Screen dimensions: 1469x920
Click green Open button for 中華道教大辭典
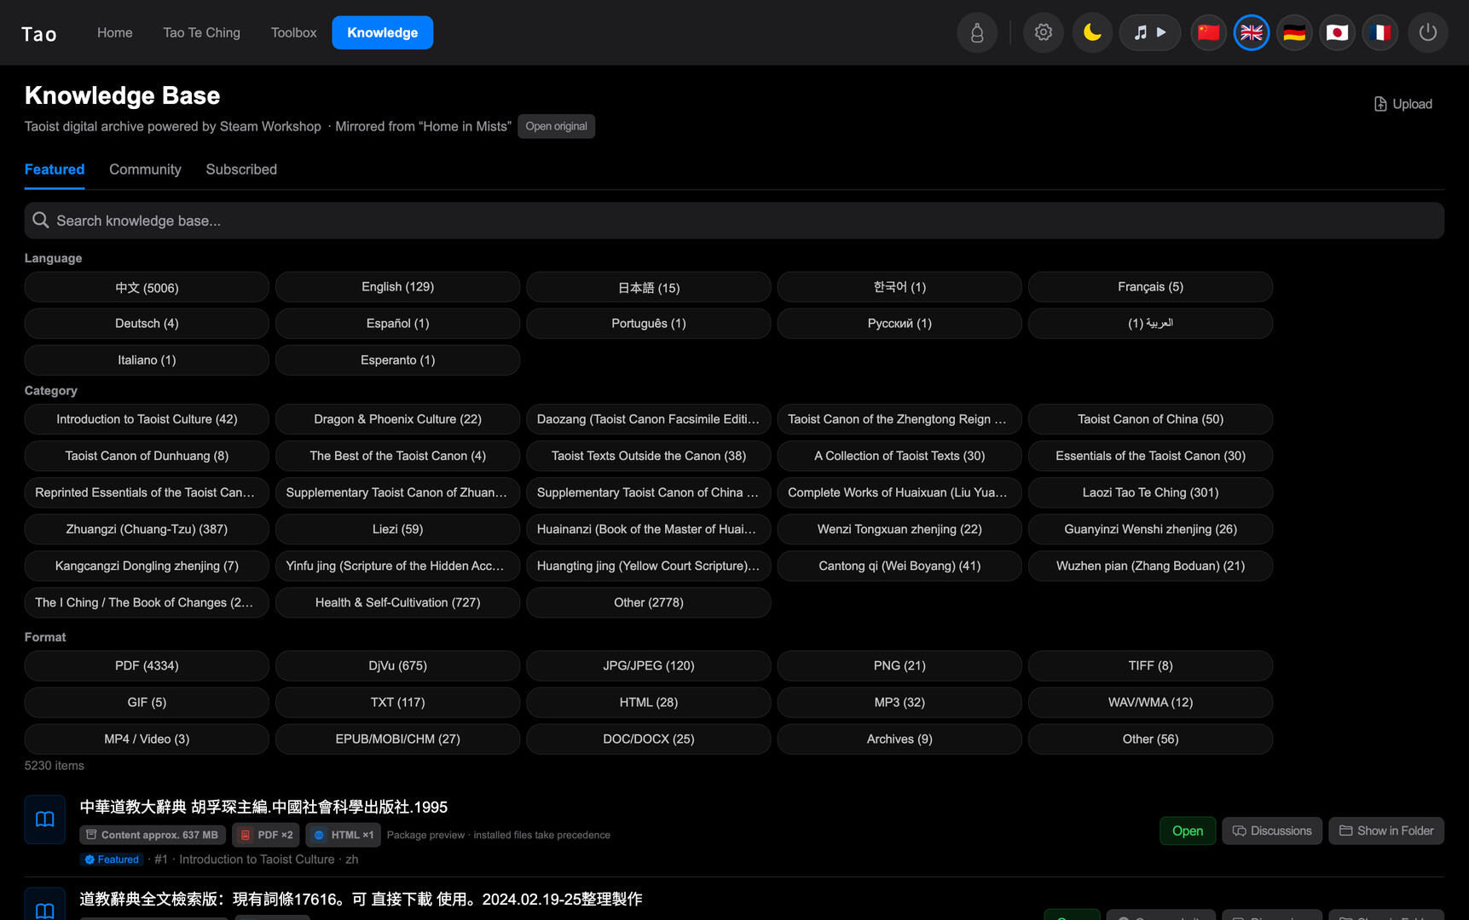point(1188,831)
